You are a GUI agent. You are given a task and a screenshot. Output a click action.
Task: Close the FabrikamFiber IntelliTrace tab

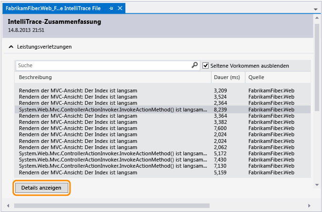120,8
